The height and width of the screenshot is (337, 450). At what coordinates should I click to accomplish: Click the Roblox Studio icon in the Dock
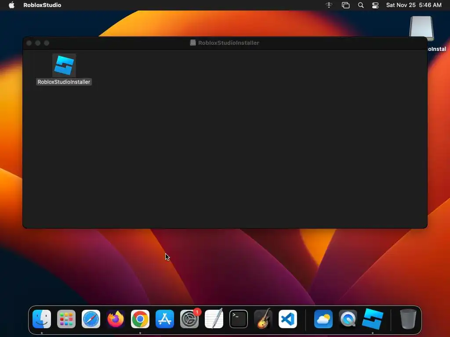pos(373,319)
